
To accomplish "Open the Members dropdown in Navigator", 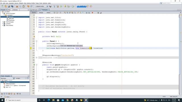I will [x=8, y=78].
